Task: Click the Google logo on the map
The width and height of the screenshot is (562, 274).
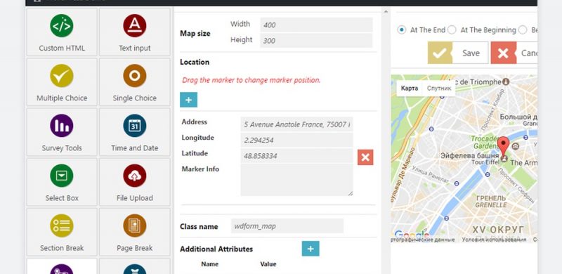Action: coord(411,235)
